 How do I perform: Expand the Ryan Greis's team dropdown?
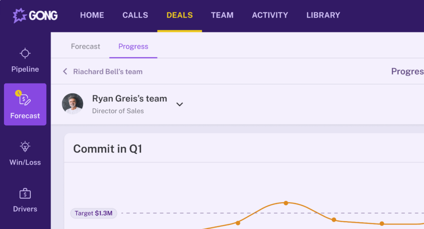point(180,104)
